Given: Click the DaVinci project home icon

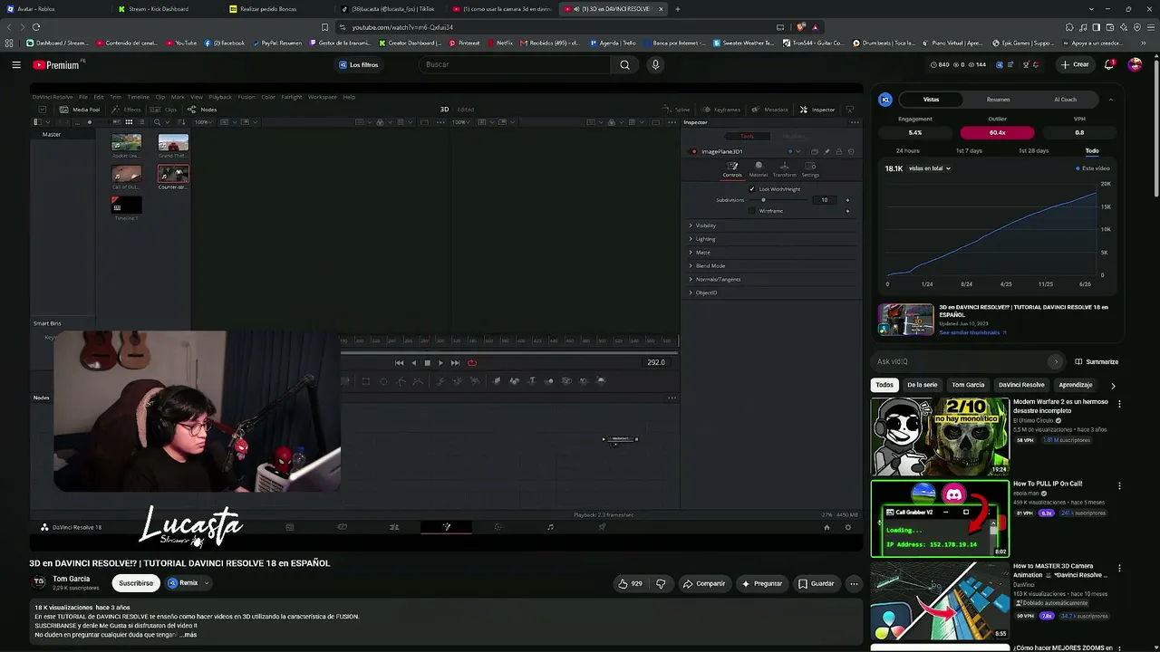Looking at the screenshot, I should [826, 527].
